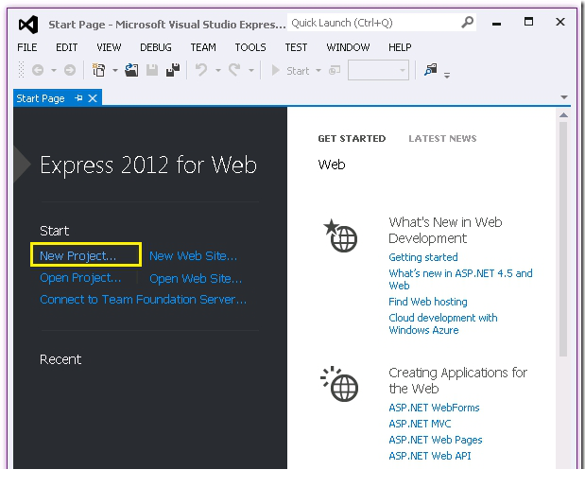Viewport: 585px width, 487px height.
Task: Switch to the LATEST NEWS tab
Action: [x=442, y=138]
